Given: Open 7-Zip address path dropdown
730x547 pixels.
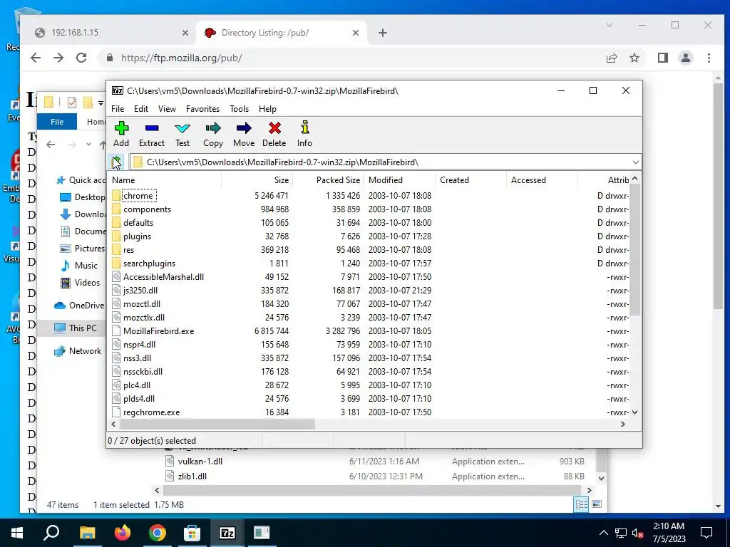Looking at the screenshot, I should pos(635,162).
